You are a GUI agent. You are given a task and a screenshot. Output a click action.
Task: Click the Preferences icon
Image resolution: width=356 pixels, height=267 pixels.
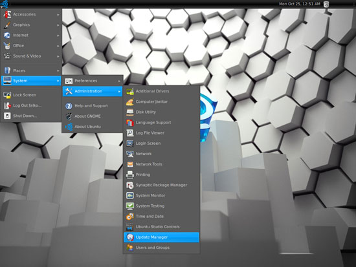pyautogui.click(x=69, y=81)
